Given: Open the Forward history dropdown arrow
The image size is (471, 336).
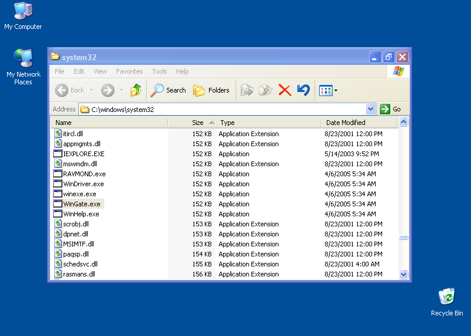Looking at the screenshot, I should (x=121, y=90).
